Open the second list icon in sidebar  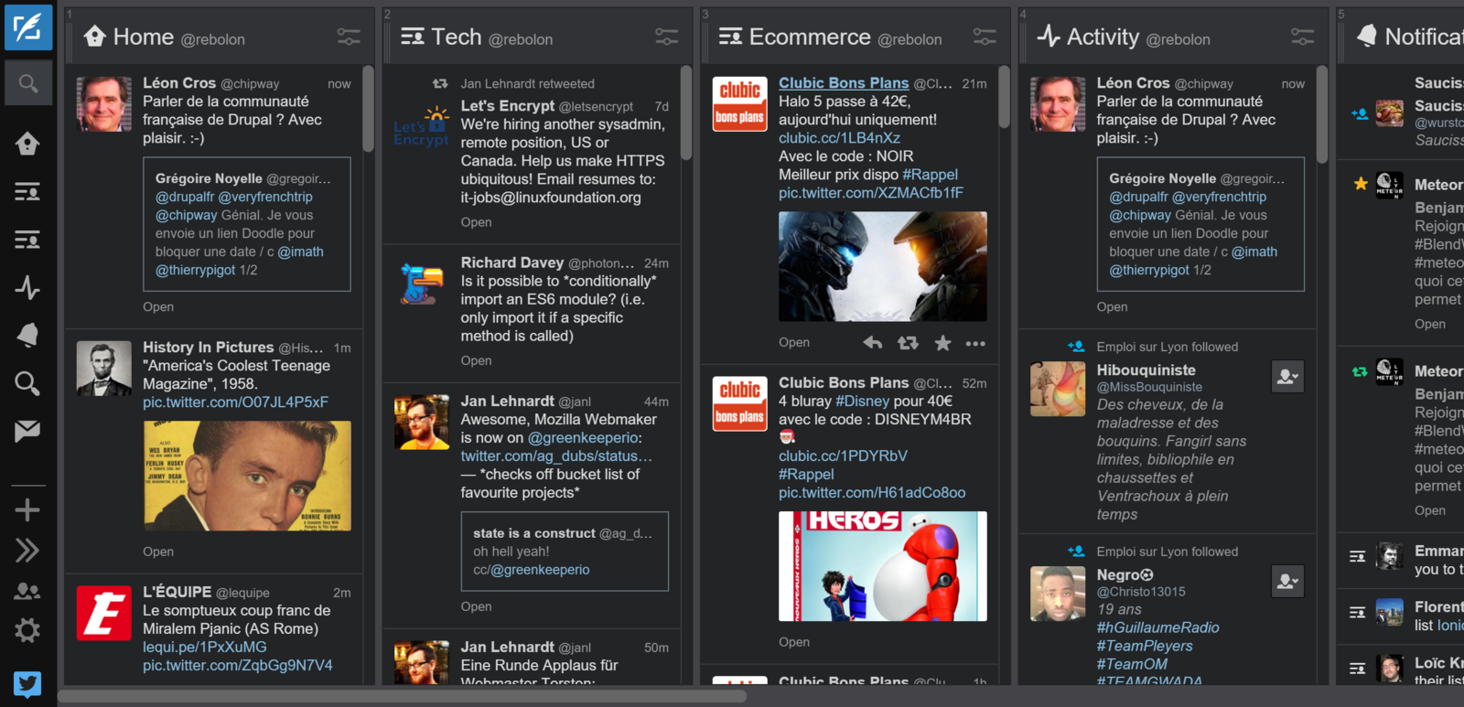click(x=27, y=241)
